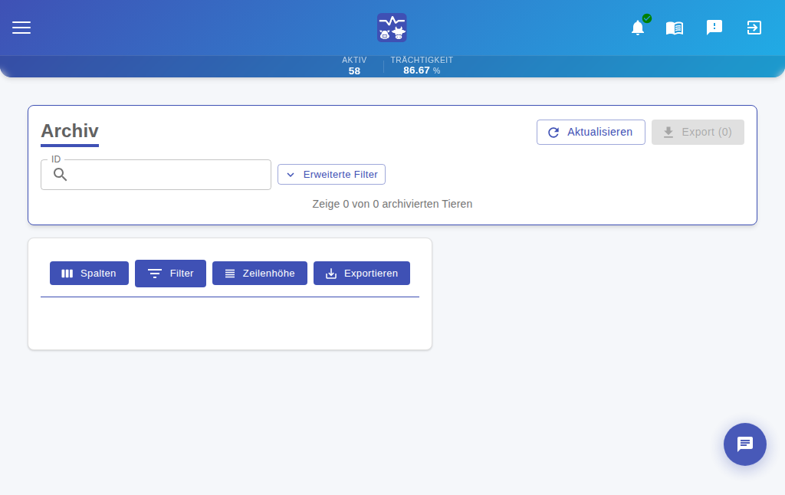Open the Zeilenhöhe row height menu
Image resolution: width=785 pixels, height=495 pixels.
click(x=260, y=274)
